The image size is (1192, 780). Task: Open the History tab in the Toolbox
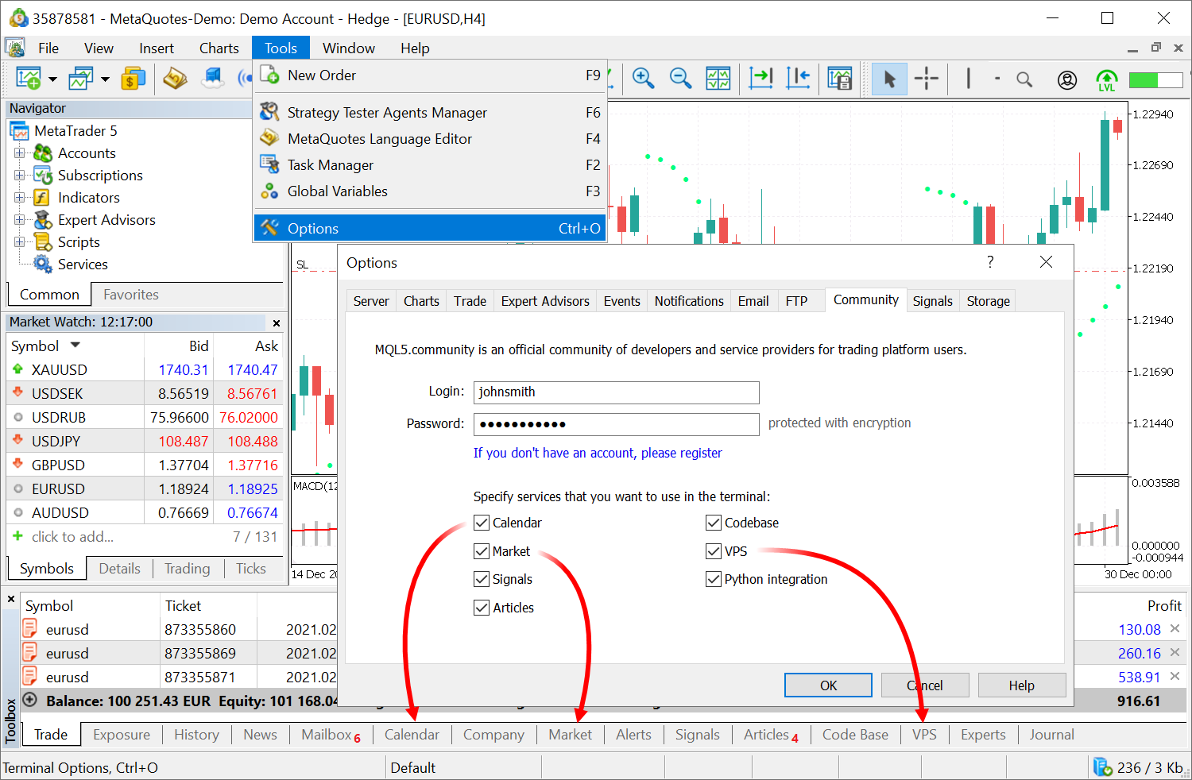pos(195,734)
